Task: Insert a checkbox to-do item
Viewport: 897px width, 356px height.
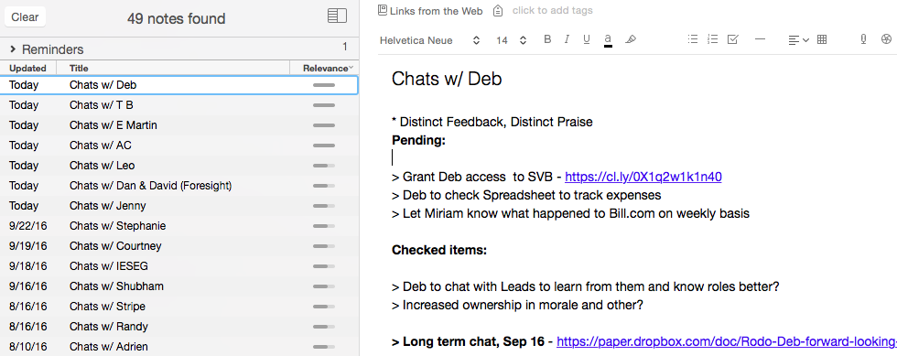Action: point(733,39)
